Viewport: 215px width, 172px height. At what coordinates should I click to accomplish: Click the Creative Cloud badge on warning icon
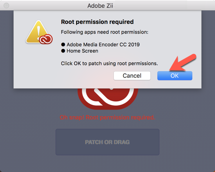[x=46, y=39]
